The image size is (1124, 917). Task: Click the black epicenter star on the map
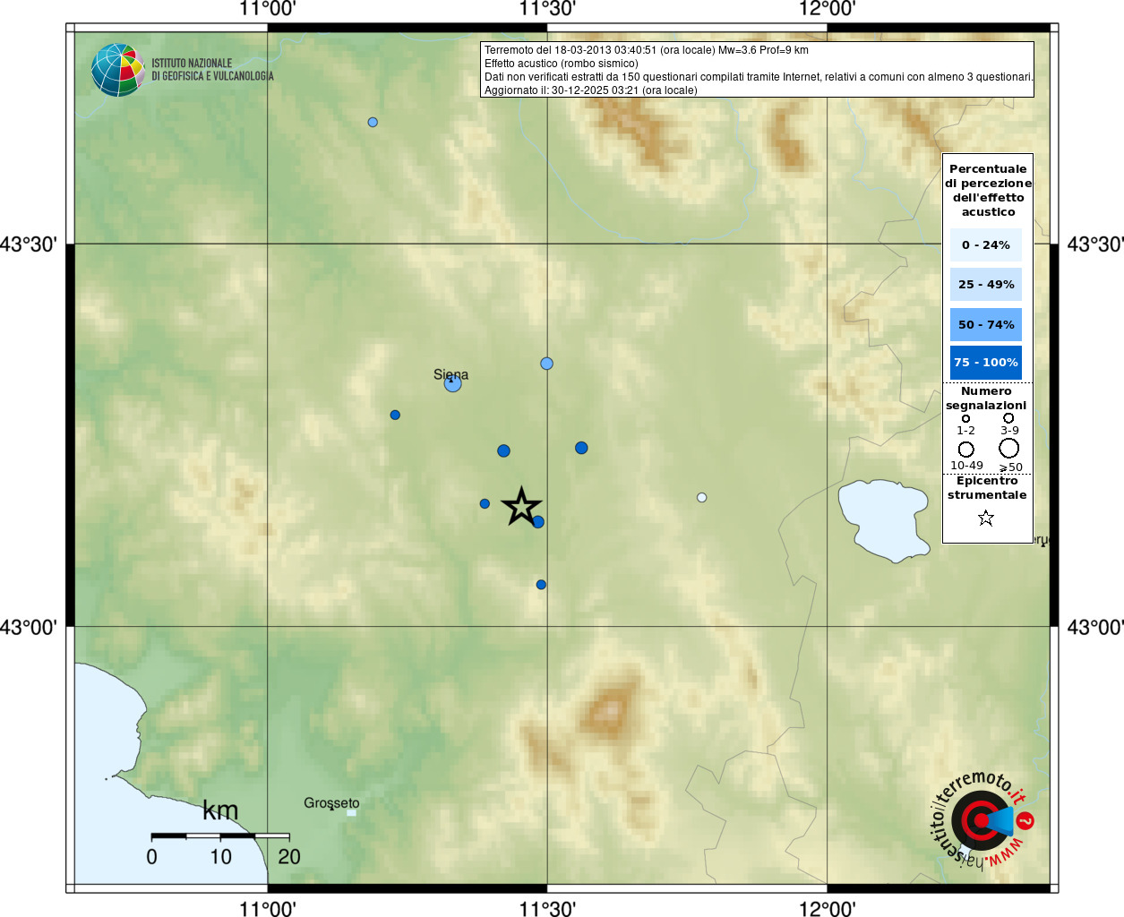point(521,507)
